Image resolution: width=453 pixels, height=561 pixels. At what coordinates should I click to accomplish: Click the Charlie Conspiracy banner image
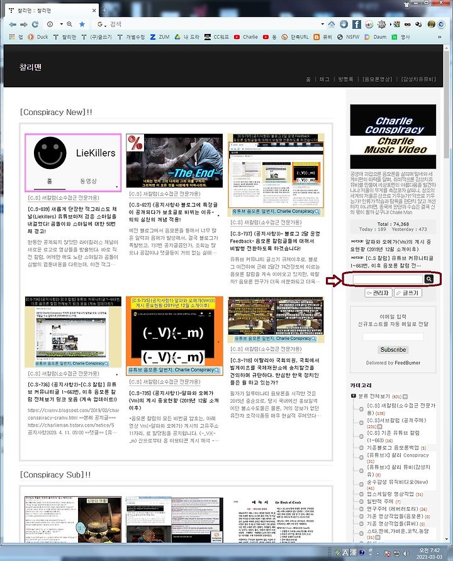(x=393, y=136)
